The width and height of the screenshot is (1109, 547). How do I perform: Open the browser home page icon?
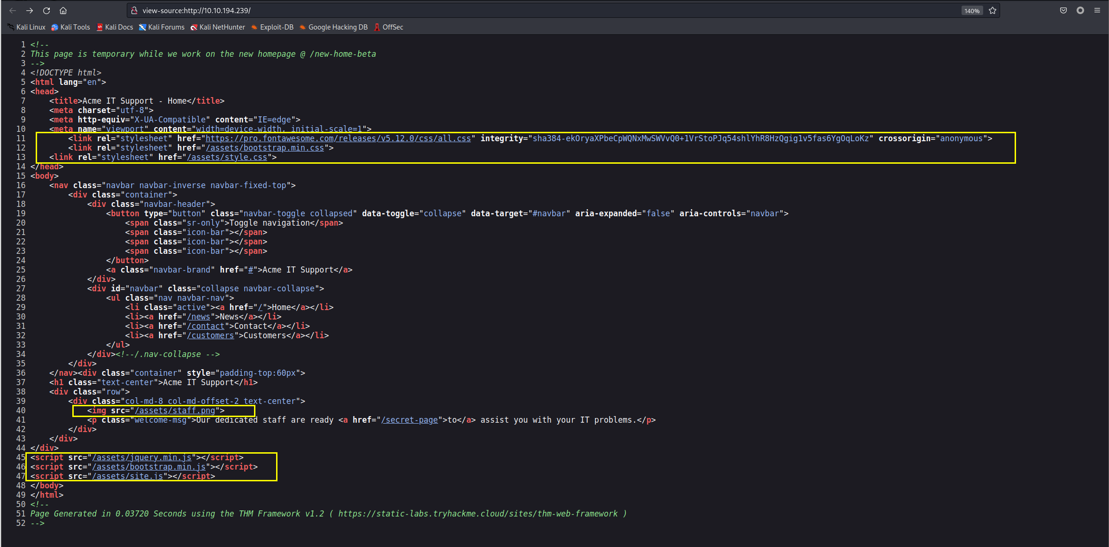63,10
